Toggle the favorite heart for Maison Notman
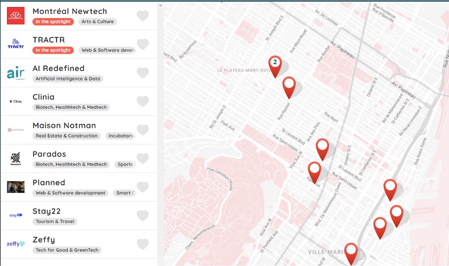 coord(142,130)
